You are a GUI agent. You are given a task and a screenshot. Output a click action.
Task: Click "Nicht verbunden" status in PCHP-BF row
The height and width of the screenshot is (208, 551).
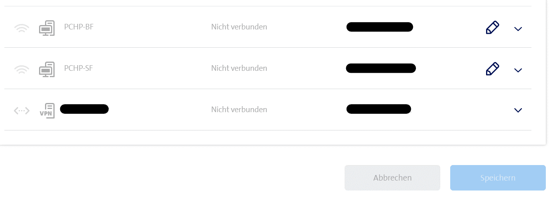239,27
